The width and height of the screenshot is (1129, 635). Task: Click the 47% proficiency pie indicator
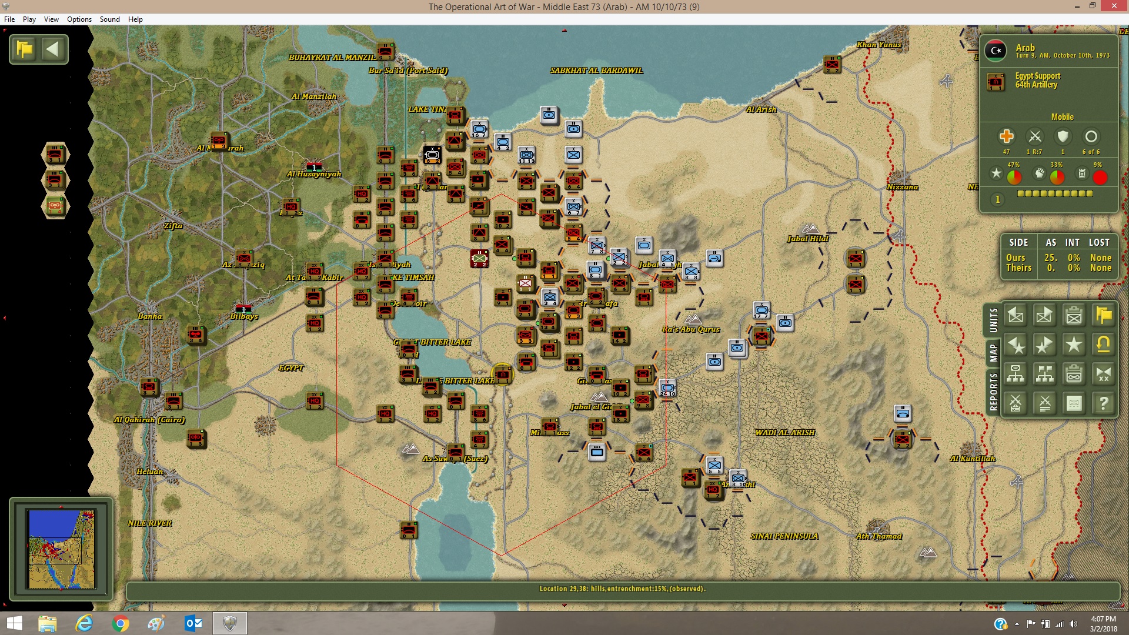(x=1014, y=177)
